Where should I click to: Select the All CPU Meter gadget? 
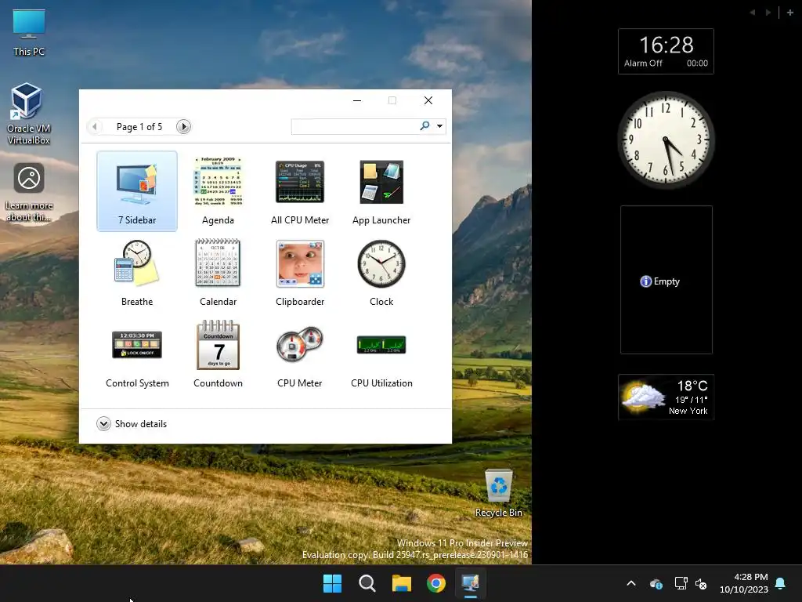[300, 191]
